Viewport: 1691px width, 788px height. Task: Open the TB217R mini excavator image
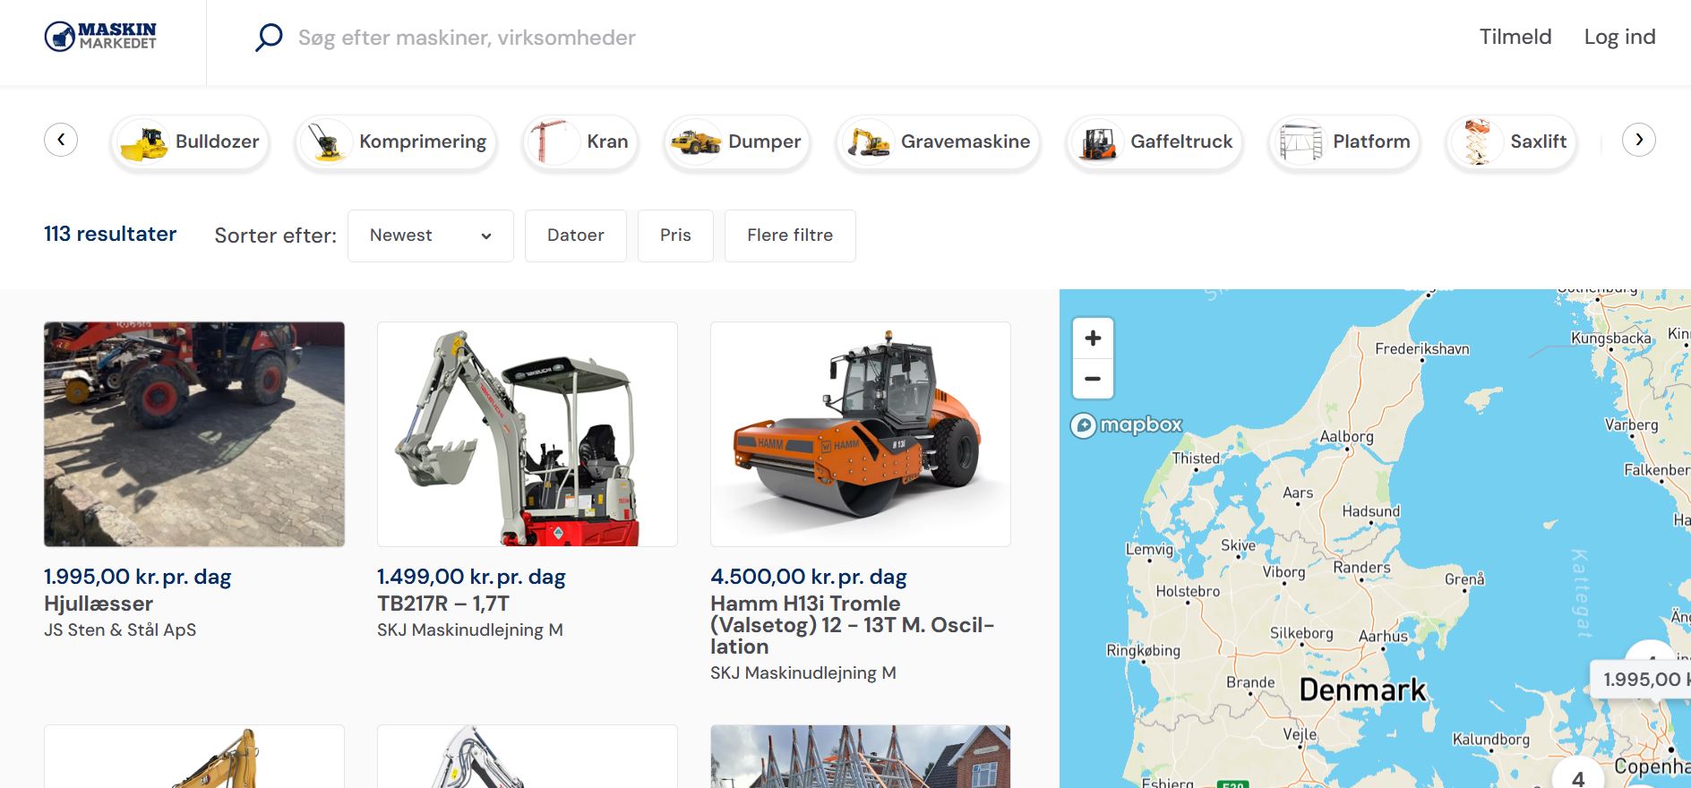[528, 434]
